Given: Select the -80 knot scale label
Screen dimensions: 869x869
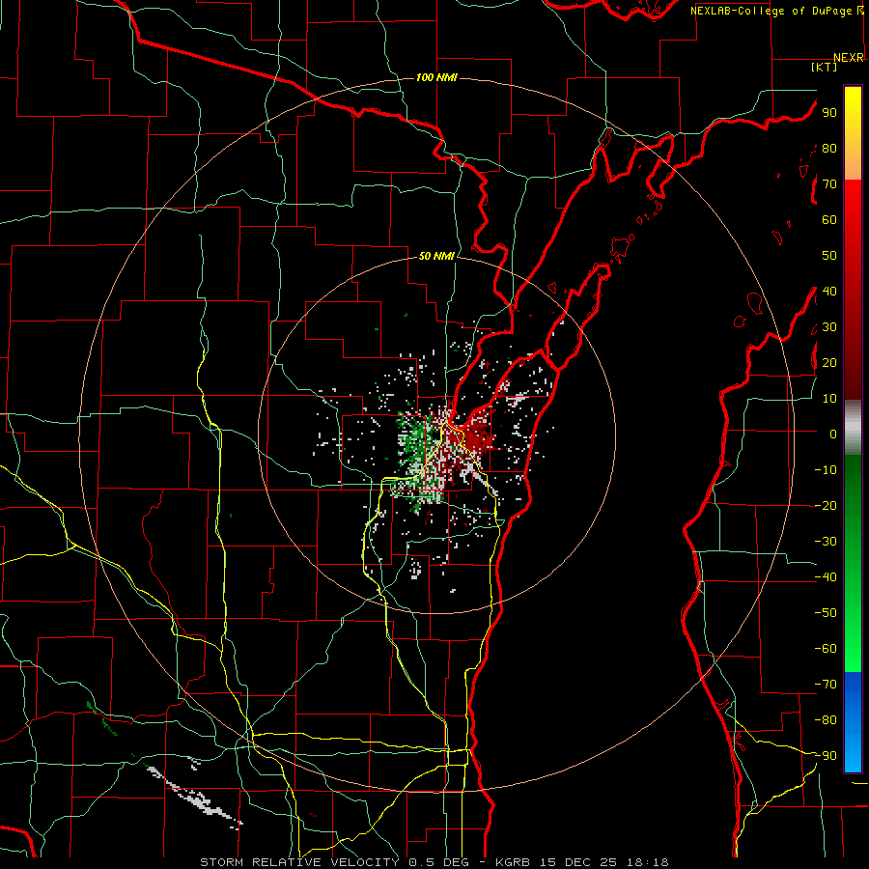Looking at the screenshot, I should pos(826,720).
